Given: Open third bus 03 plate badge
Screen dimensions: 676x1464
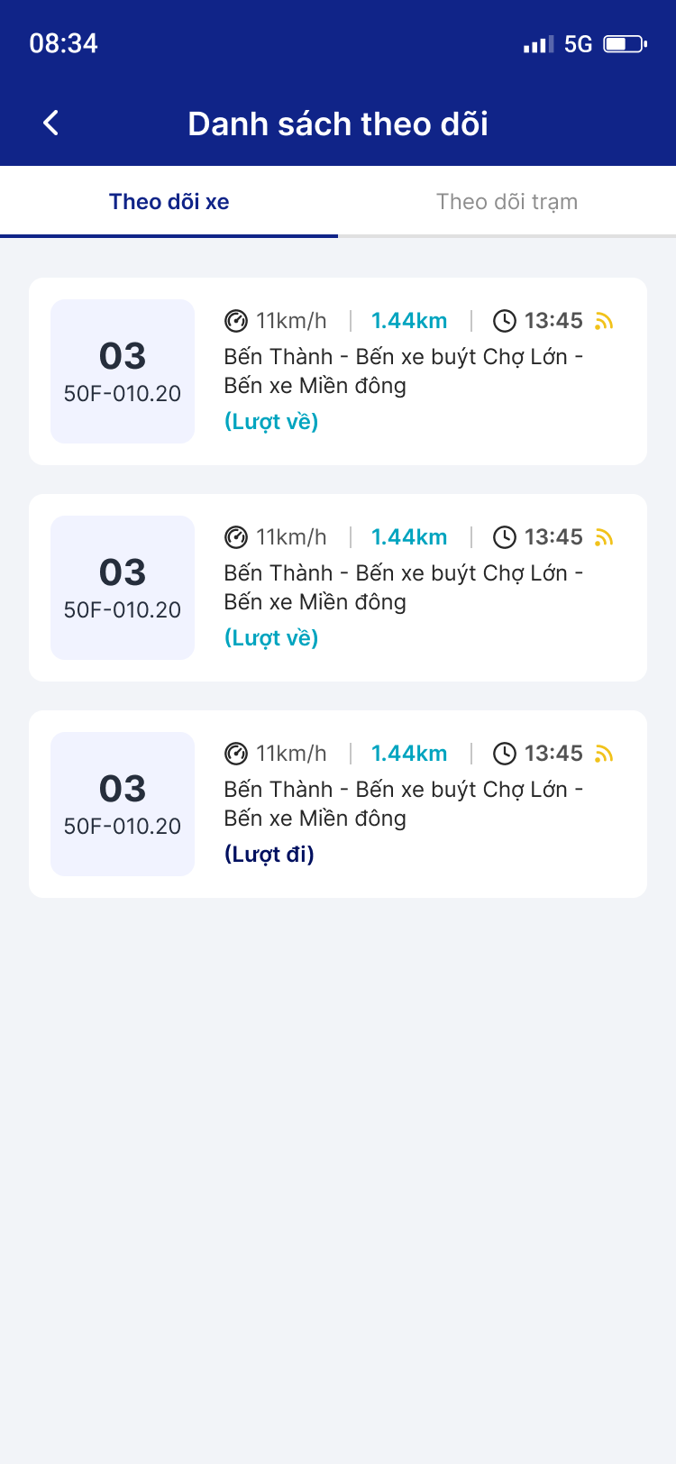Looking at the screenshot, I should (123, 804).
